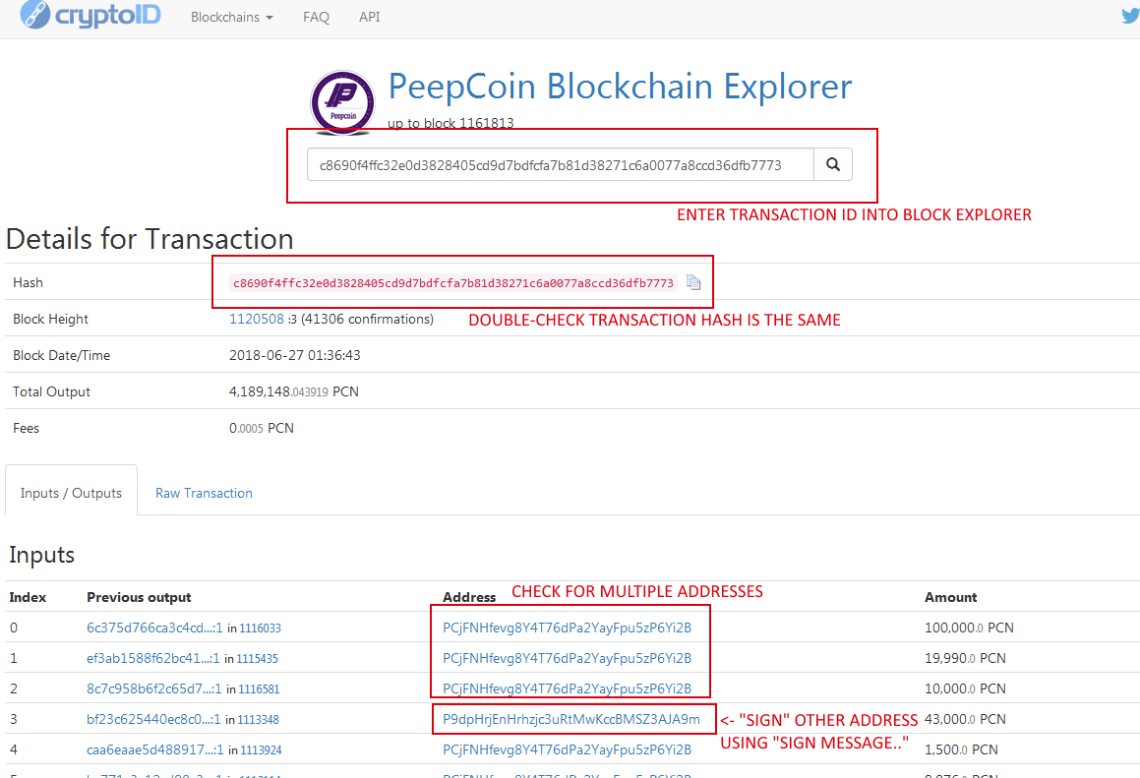Open address P9dpHrjEnHrhzjc3uRtMwKccBMSZ3AJA9m
The height and width of the screenshot is (778, 1140).
pyautogui.click(x=571, y=719)
